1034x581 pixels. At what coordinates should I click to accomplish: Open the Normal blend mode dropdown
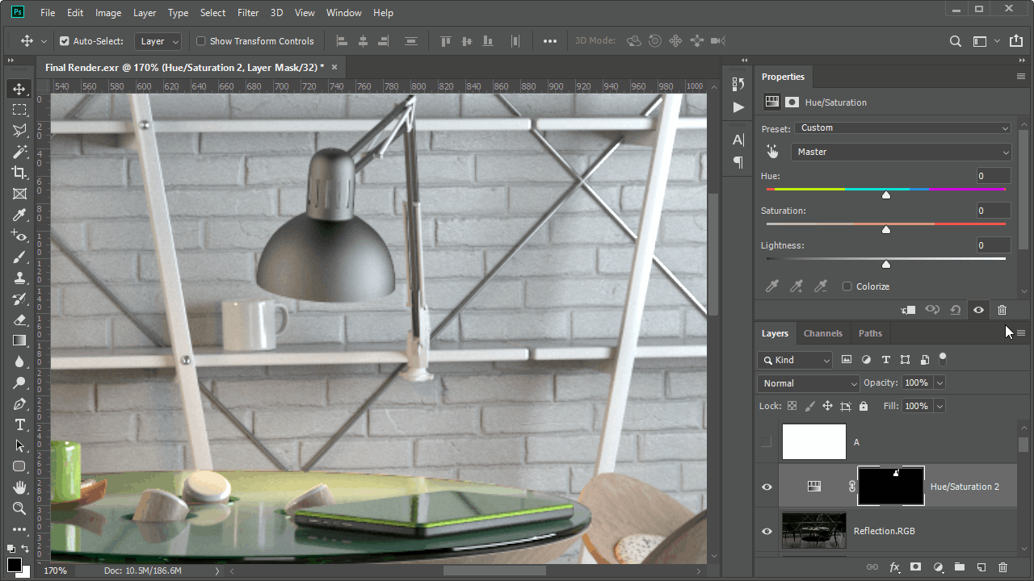(x=809, y=383)
